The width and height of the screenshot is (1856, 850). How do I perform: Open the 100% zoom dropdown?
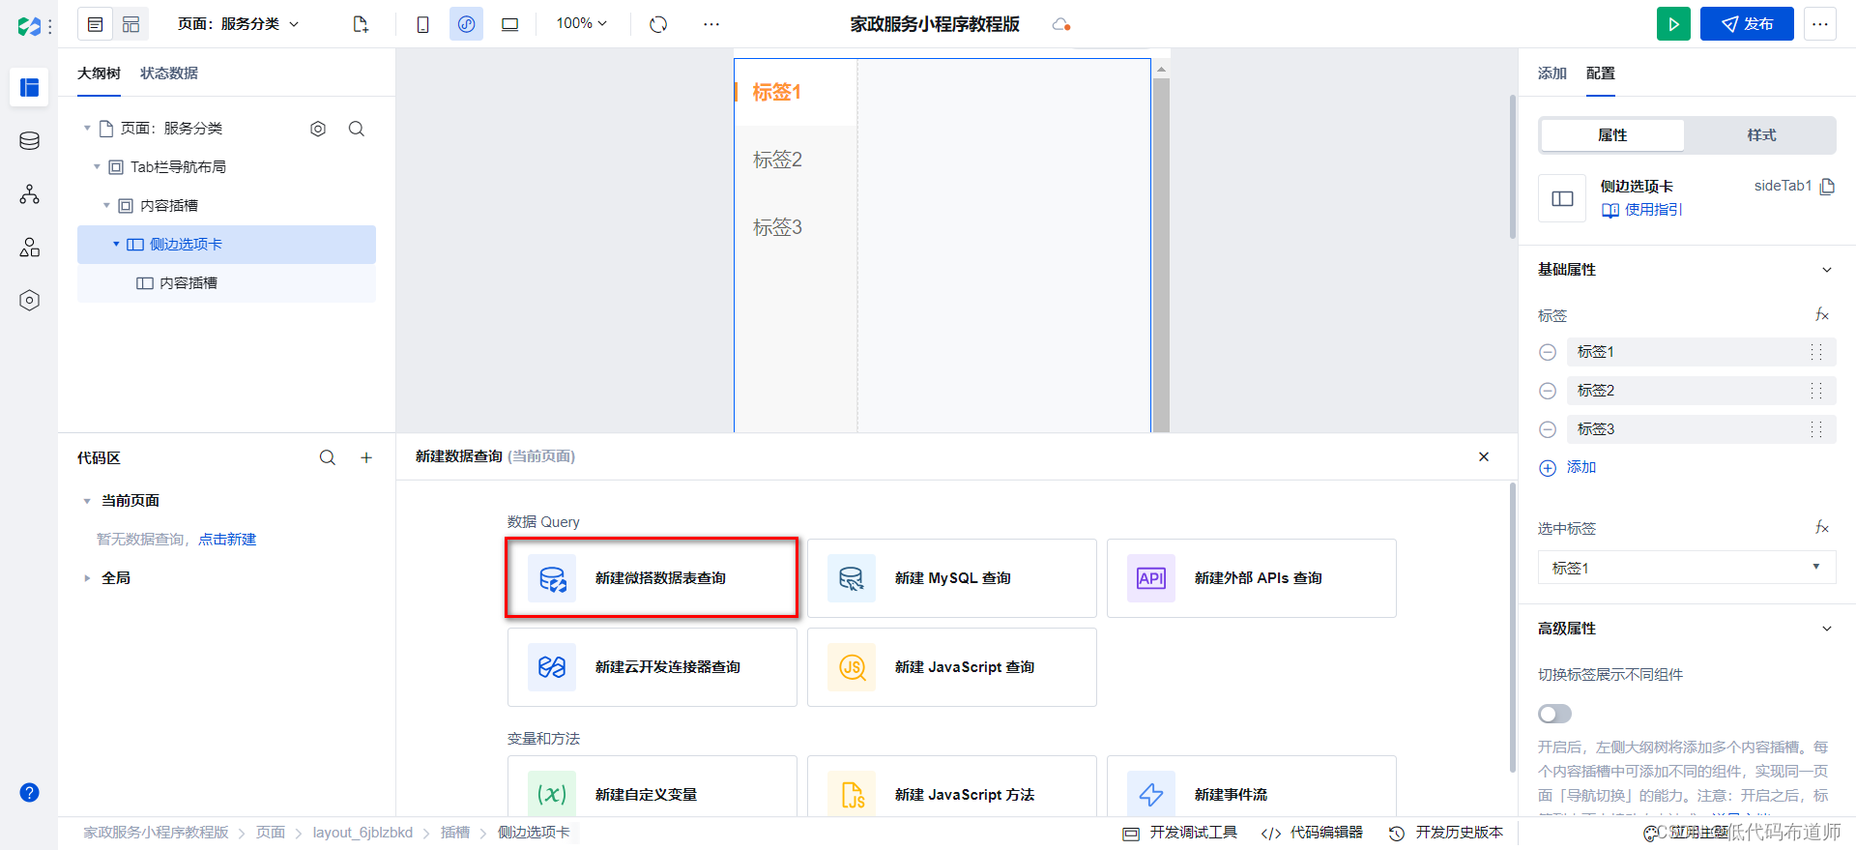pyautogui.click(x=581, y=23)
